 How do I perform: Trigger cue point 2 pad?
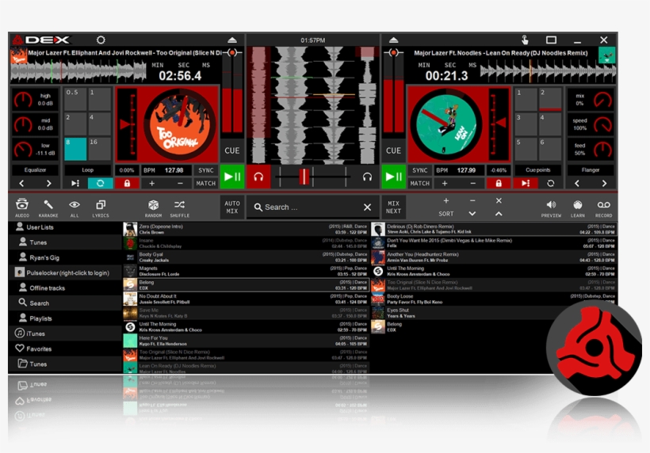coord(549,99)
